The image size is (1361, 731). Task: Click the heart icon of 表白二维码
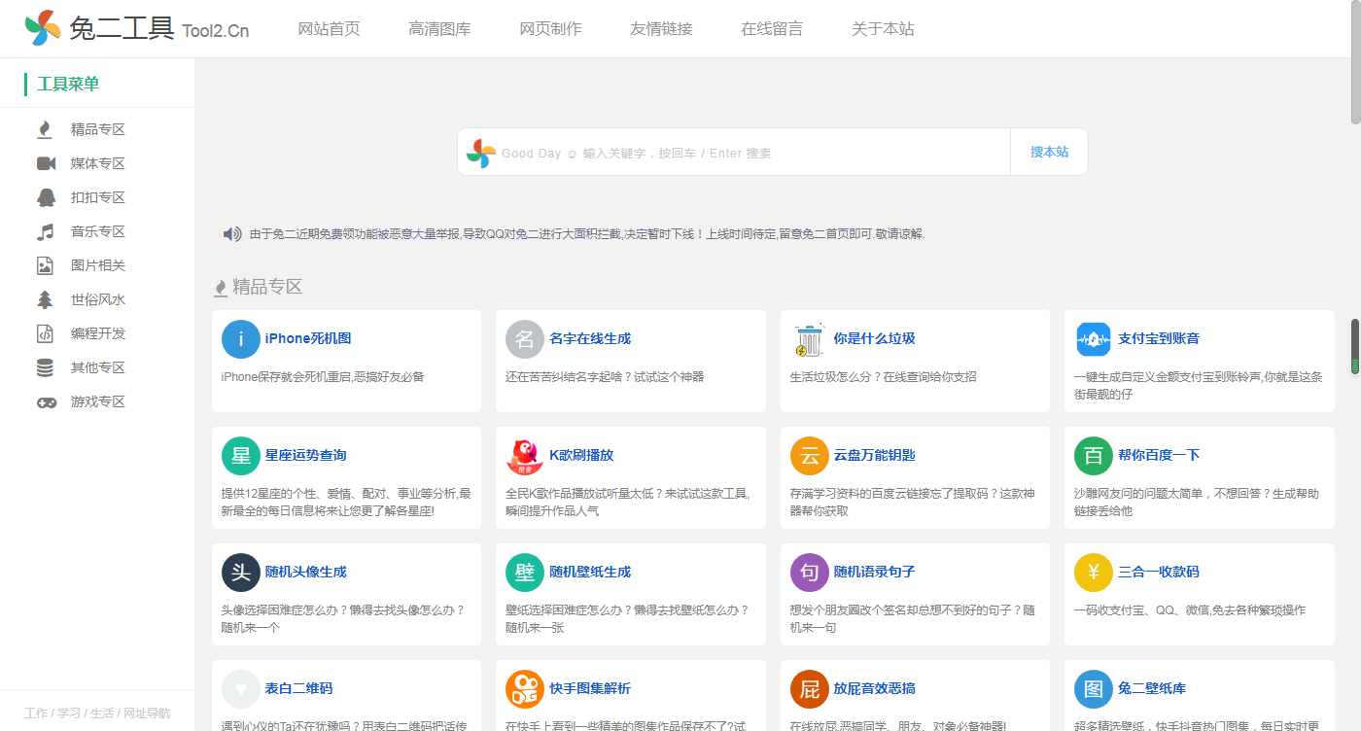(240, 689)
